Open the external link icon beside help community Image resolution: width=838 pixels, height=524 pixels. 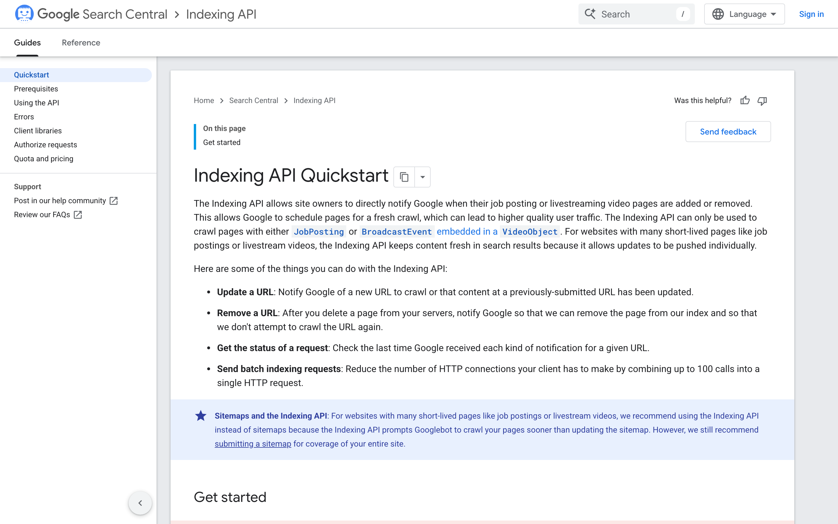pos(113,201)
